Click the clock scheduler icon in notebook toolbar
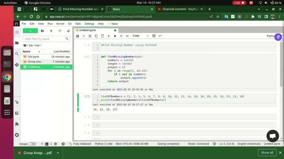The width and height of the screenshot is (284, 159). pyautogui.click(x=154, y=36)
